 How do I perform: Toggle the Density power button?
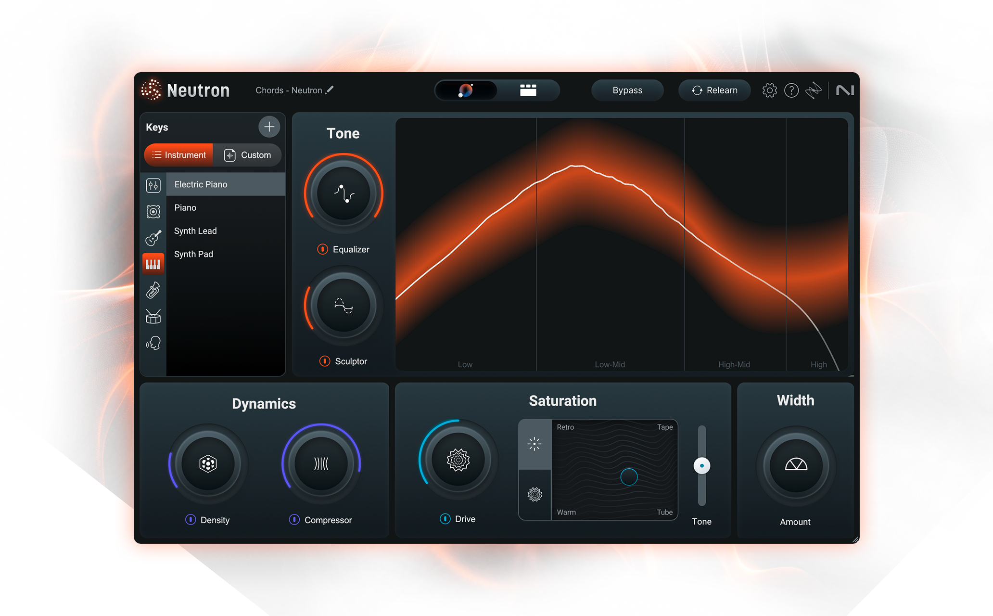(191, 520)
